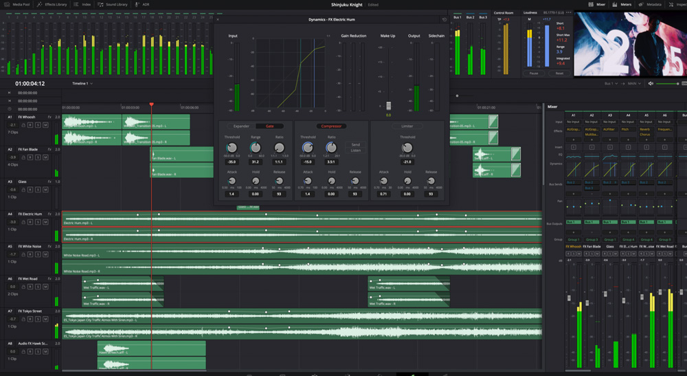
Task: Click the insert icon for mixer channel A1
Action: [x=574, y=147]
